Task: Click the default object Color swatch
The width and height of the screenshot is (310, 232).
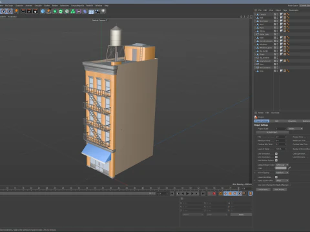Action: tap(281, 168)
